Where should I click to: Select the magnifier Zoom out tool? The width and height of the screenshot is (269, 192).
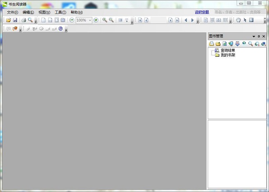[x=111, y=20]
